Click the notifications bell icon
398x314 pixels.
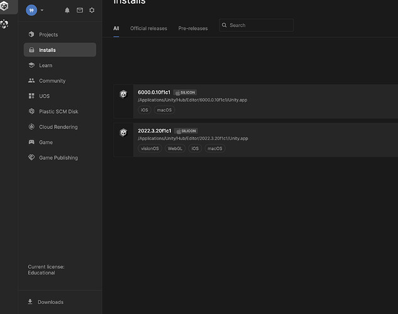coord(67,11)
